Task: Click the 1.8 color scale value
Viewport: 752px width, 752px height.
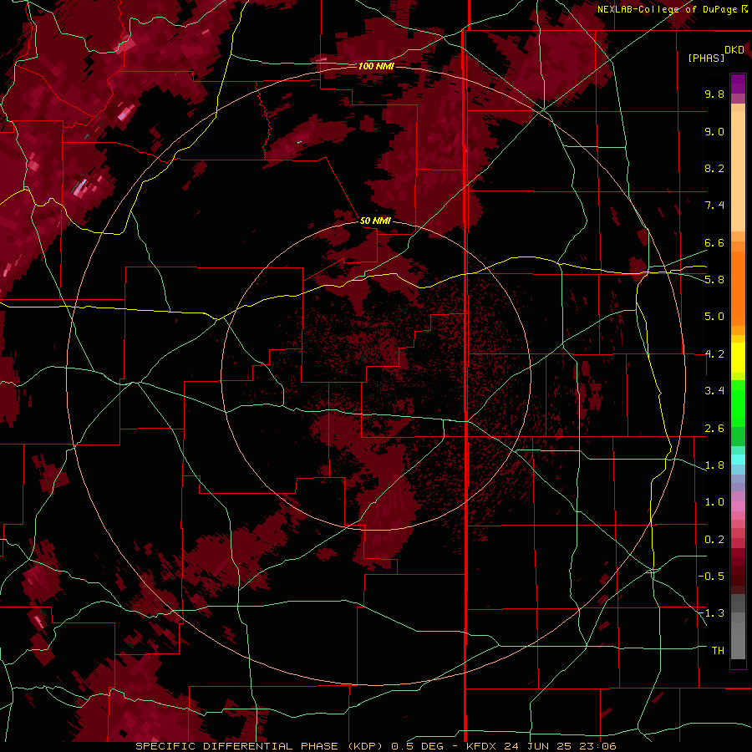Action: (x=714, y=465)
